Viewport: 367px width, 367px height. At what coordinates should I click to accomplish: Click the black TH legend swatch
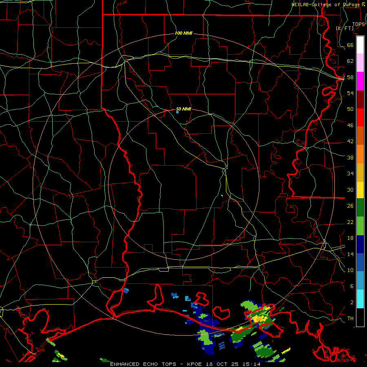tap(360, 317)
